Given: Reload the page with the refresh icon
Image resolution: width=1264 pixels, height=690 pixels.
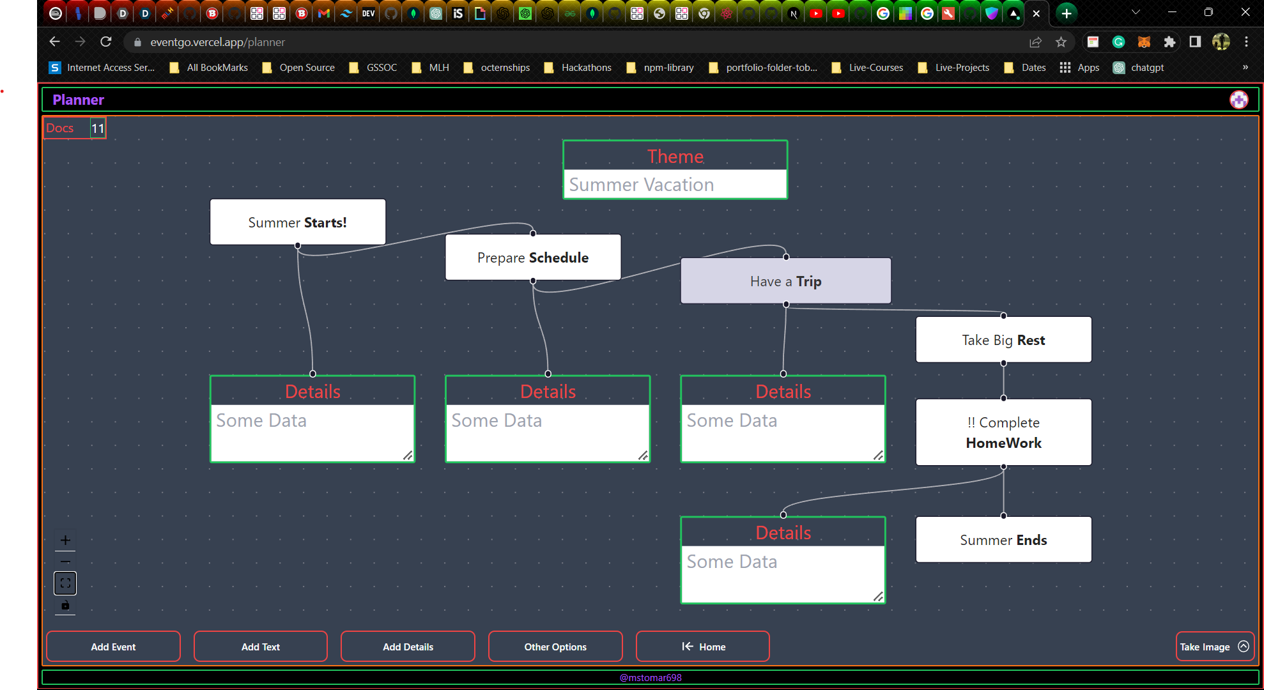Looking at the screenshot, I should coord(106,42).
